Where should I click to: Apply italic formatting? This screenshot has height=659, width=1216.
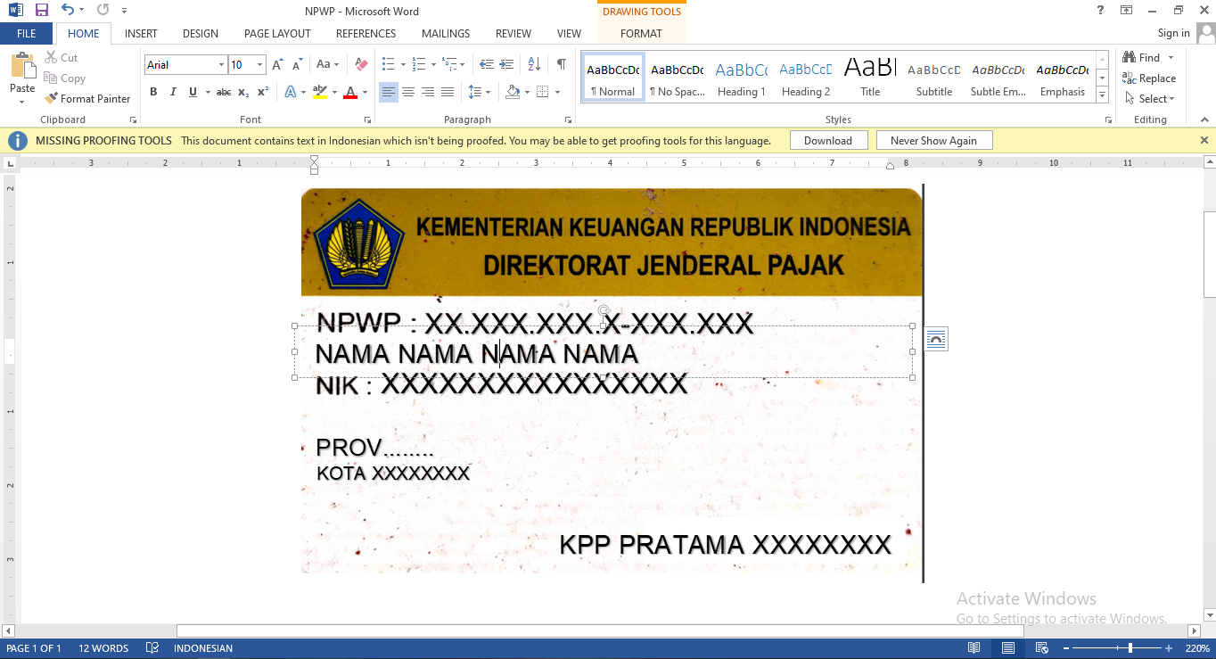[172, 92]
